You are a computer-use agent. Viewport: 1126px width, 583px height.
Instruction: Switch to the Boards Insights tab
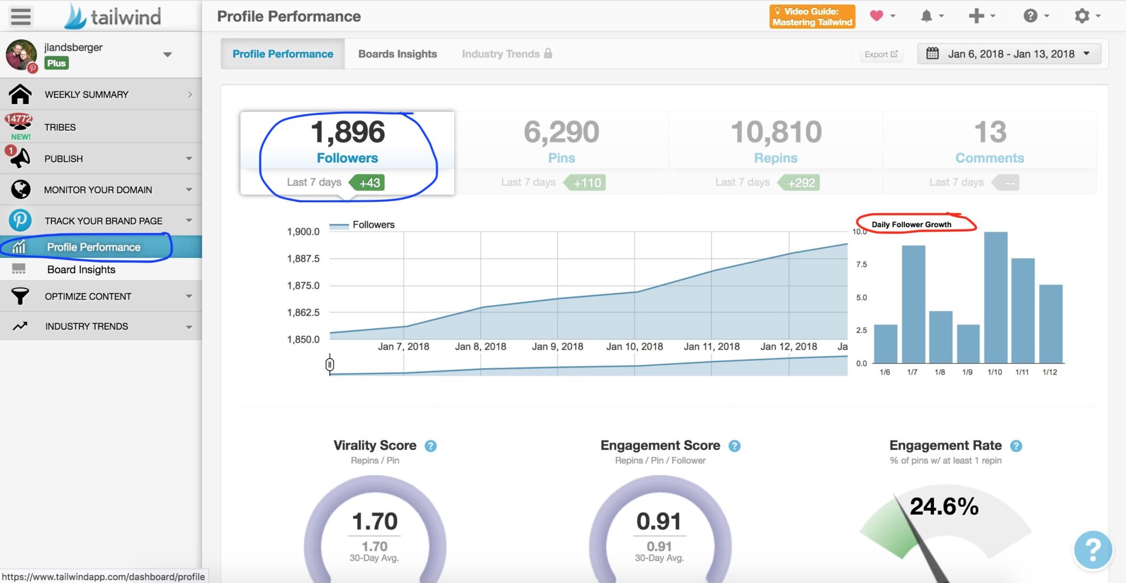[x=398, y=54]
